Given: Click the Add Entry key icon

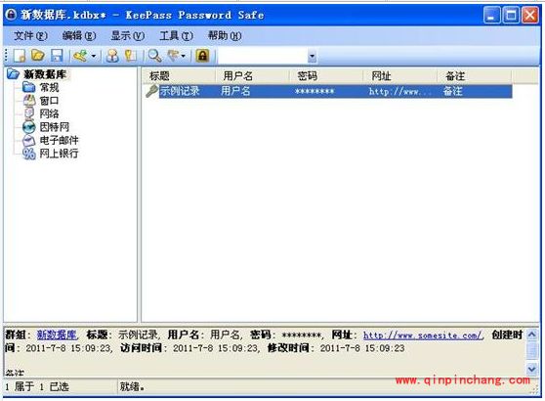Looking at the screenshot, I should pos(81,56).
